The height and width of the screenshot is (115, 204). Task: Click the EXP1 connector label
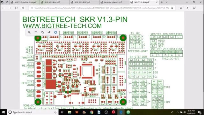167,102
